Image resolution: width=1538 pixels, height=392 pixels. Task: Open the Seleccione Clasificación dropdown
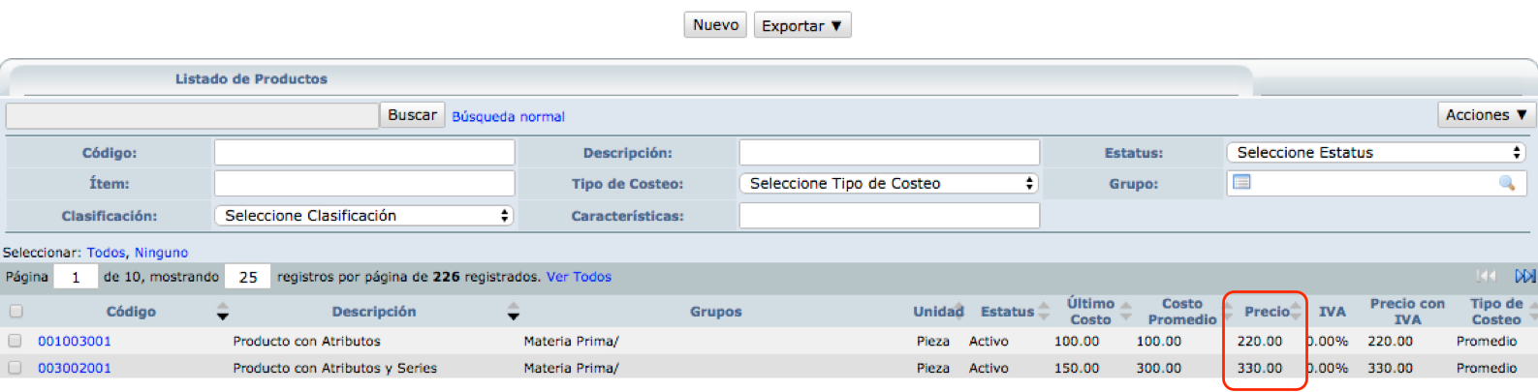(x=364, y=216)
